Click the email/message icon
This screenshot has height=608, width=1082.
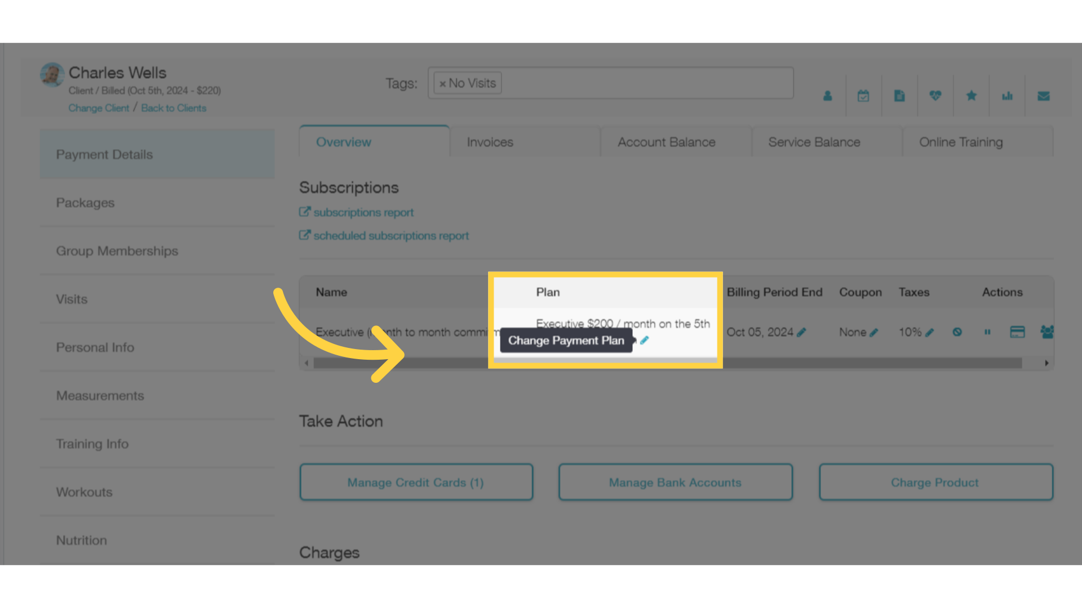pos(1044,95)
